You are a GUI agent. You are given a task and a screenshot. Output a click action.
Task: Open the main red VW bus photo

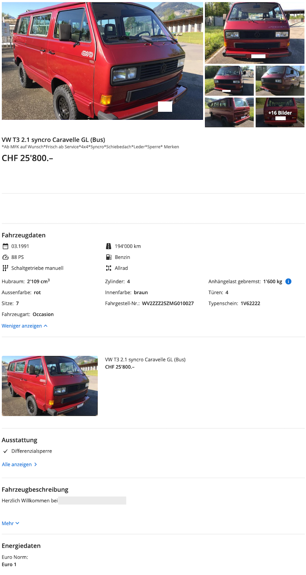tap(102, 61)
